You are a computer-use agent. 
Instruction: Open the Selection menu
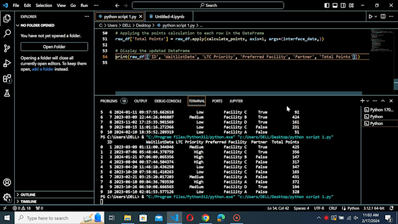44,5
